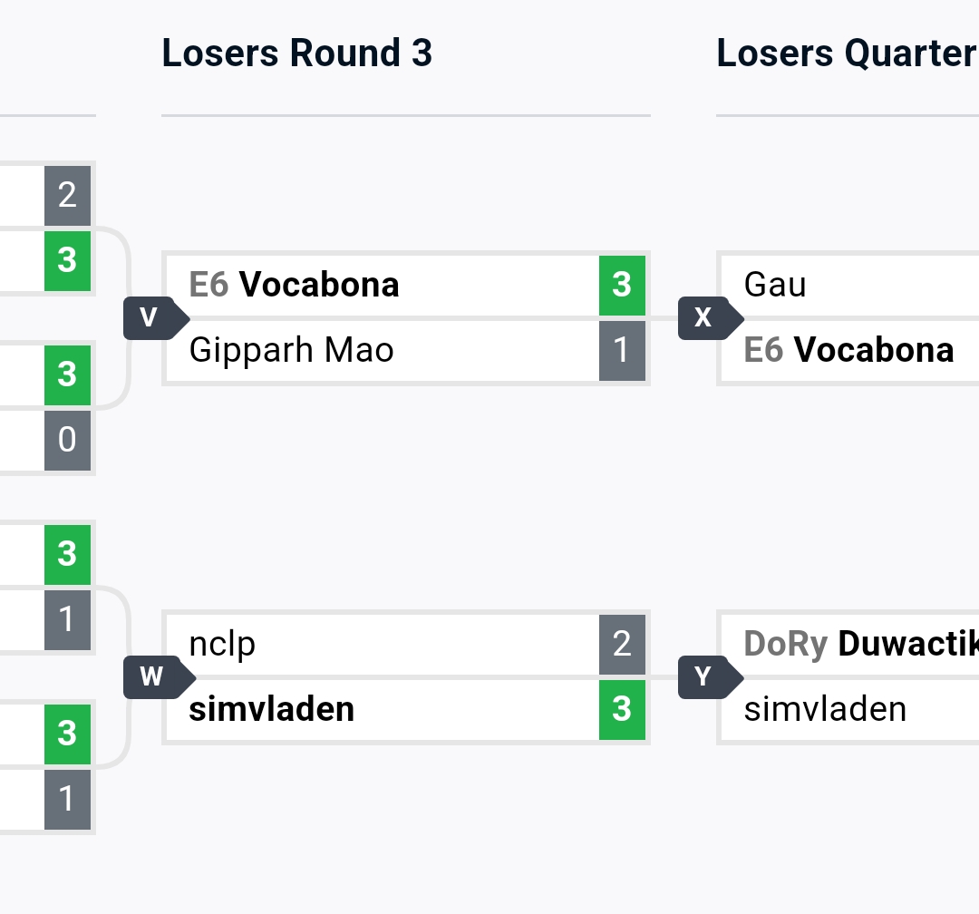The height and width of the screenshot is (914, 979).
Task: Click Losers Round 3 heading
Action: [296, 53]
